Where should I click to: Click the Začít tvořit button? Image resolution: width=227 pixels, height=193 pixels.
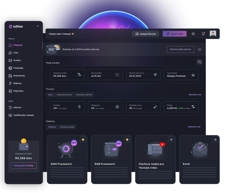175,34
